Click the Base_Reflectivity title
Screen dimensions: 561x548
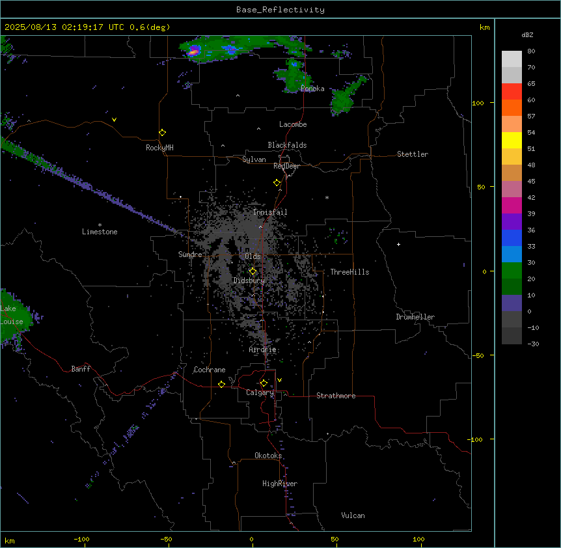coord(280,10)
